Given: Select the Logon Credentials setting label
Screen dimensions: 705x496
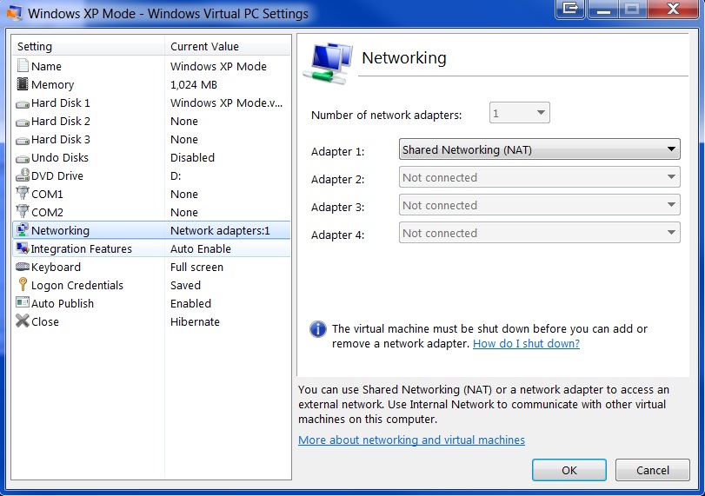Looking at the screenshot, I should point(76,285).
